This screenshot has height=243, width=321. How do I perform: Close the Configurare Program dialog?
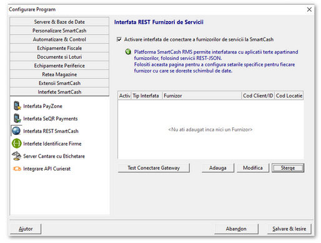[x=309, y=9]
